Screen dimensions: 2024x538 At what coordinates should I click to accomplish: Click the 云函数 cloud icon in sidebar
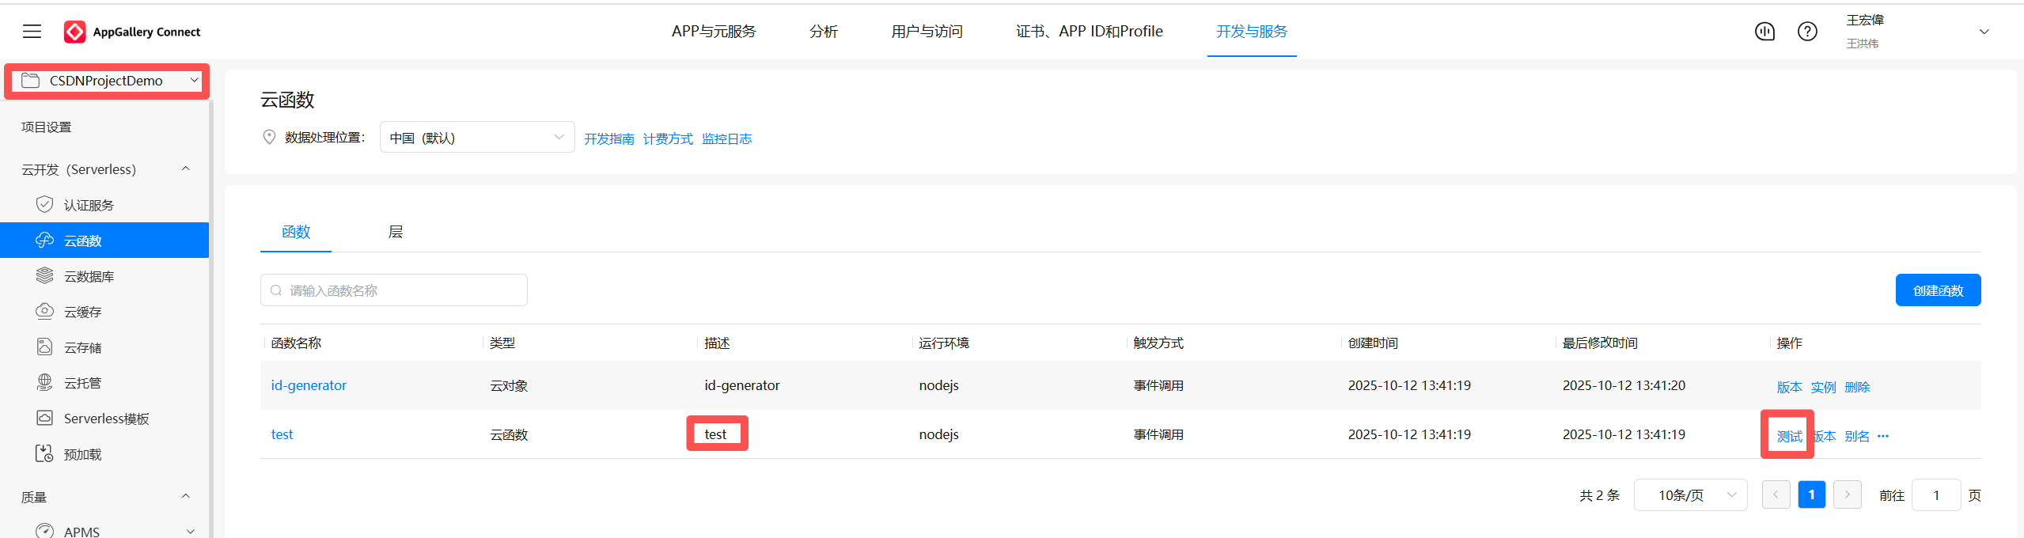coord(45,241)
